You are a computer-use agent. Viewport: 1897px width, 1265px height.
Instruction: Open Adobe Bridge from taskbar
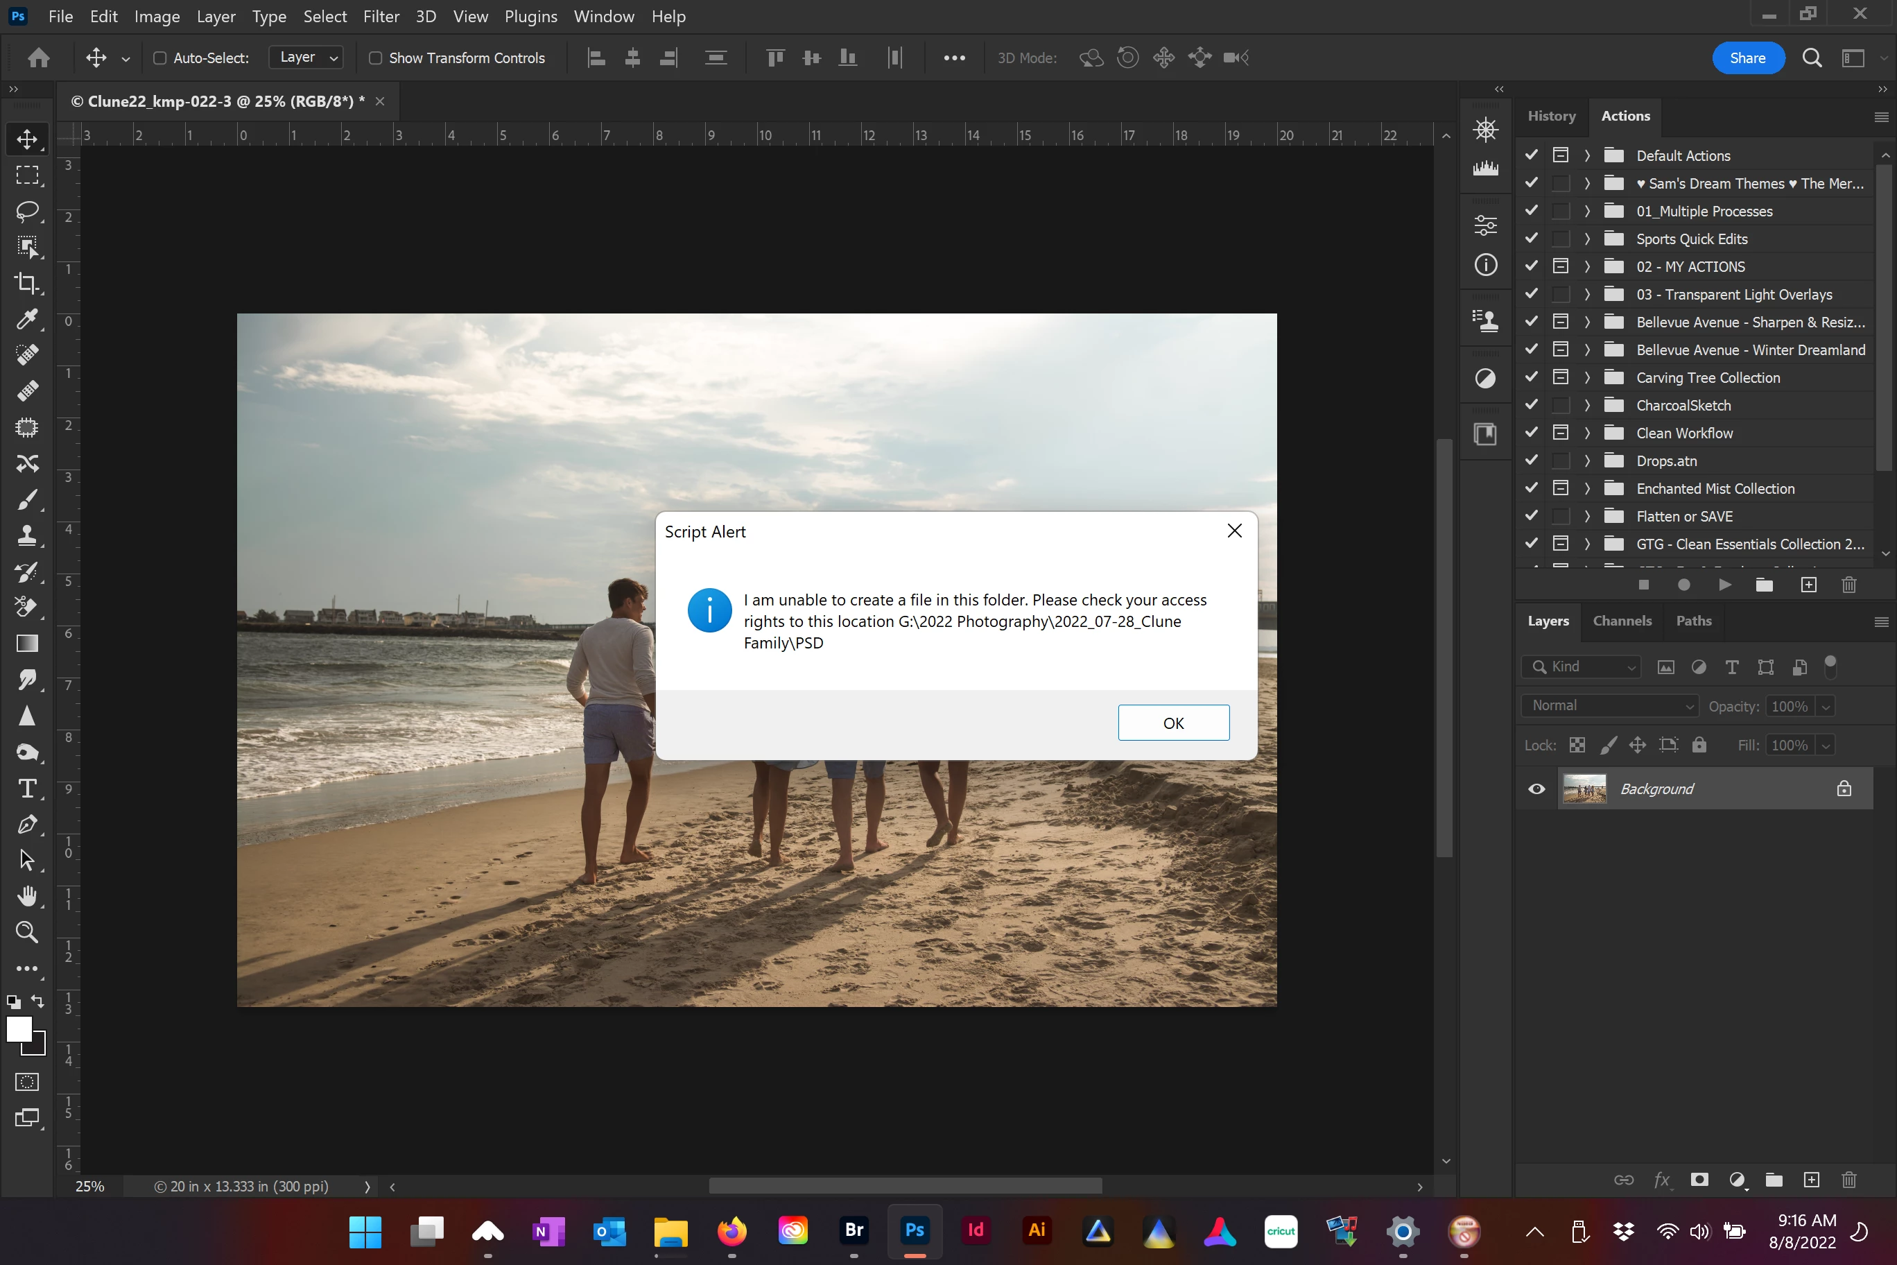pos(854,1230)
